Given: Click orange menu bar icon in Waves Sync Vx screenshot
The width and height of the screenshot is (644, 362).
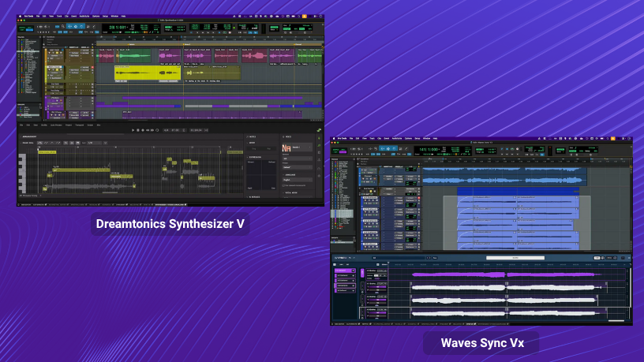Looking at the screenshot, I should point(612,138).
